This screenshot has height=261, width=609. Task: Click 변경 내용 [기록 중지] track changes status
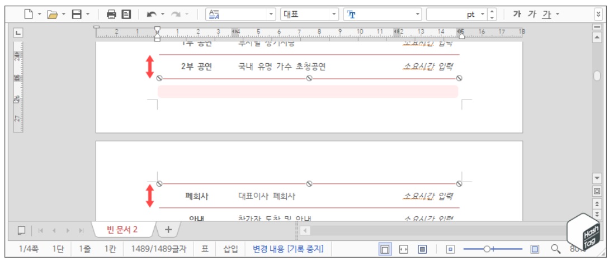(x=288, y=249)
